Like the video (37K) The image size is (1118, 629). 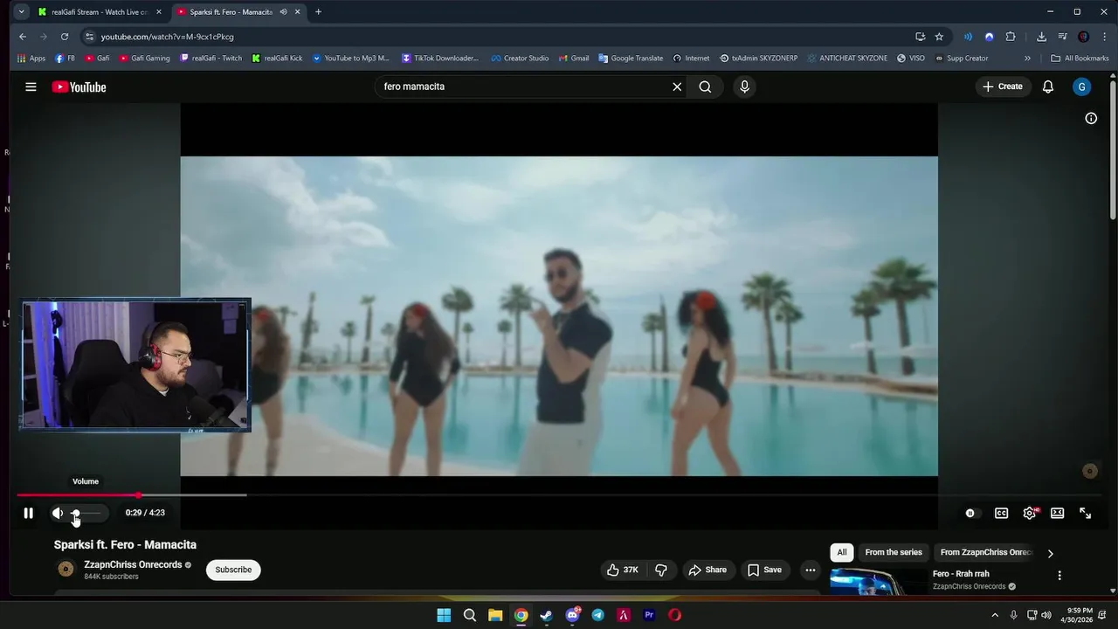point(622,570)
